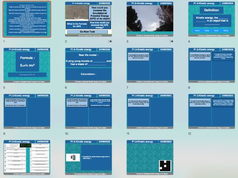Click the transition star icon under slide 3
Screen dimensions: 238x178
[x=172, y=41]
